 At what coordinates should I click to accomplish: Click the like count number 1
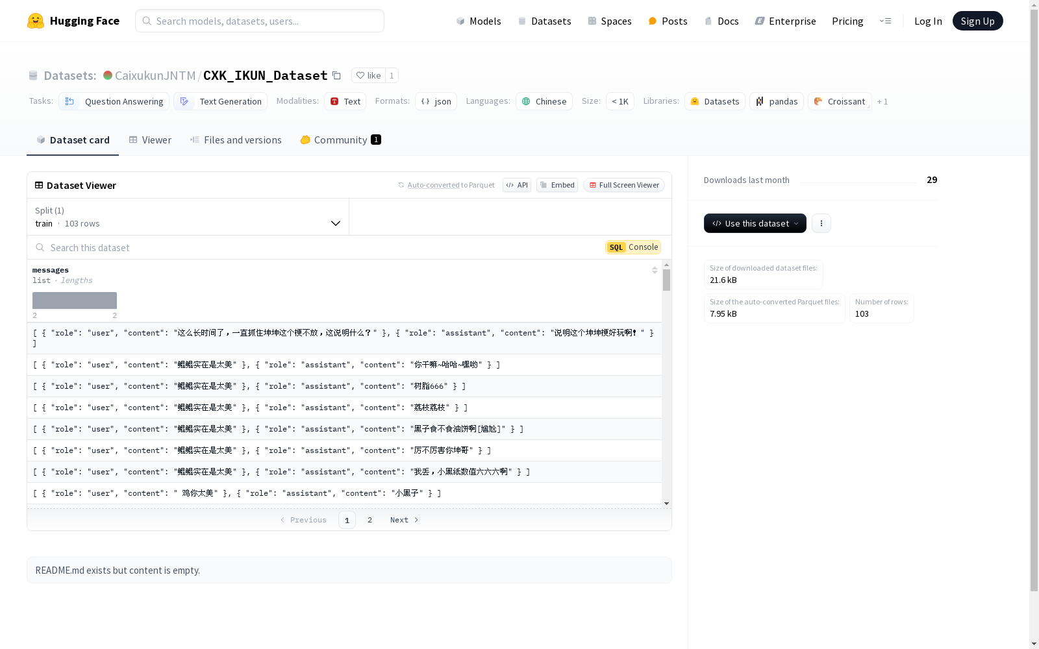(392, 75)
